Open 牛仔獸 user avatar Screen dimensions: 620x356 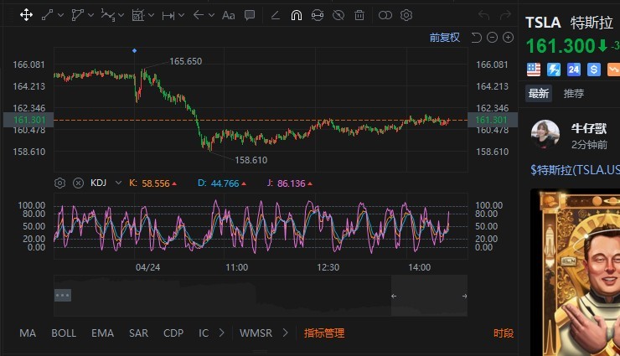pyautogui.click(x=545, y=134)
